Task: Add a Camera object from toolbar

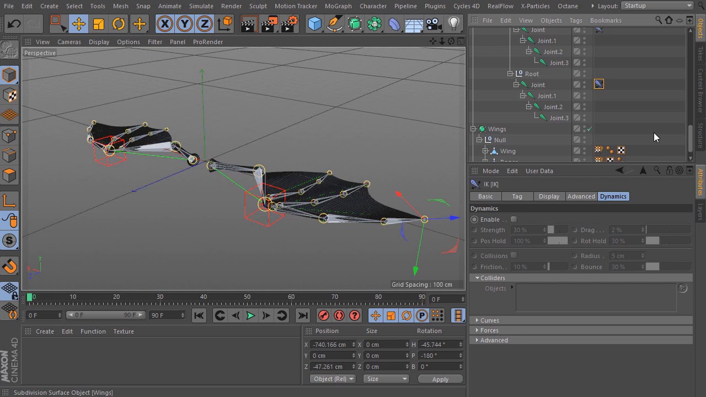Action: 434,24
